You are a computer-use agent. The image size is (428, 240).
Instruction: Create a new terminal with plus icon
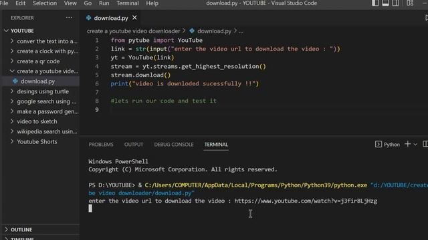pyautogui.click(x=407, y=144)
